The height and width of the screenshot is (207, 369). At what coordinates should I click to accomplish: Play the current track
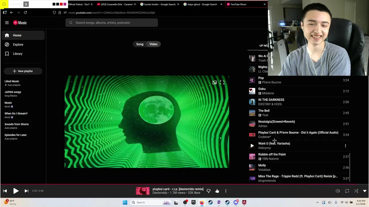[x=16, y=191]
